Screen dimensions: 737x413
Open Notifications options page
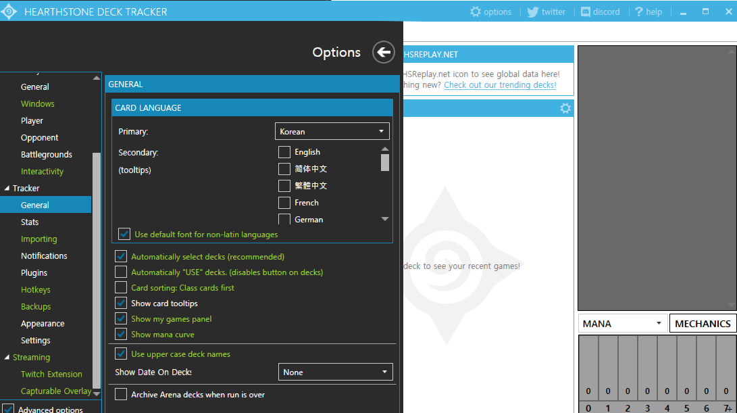[44, 256]
